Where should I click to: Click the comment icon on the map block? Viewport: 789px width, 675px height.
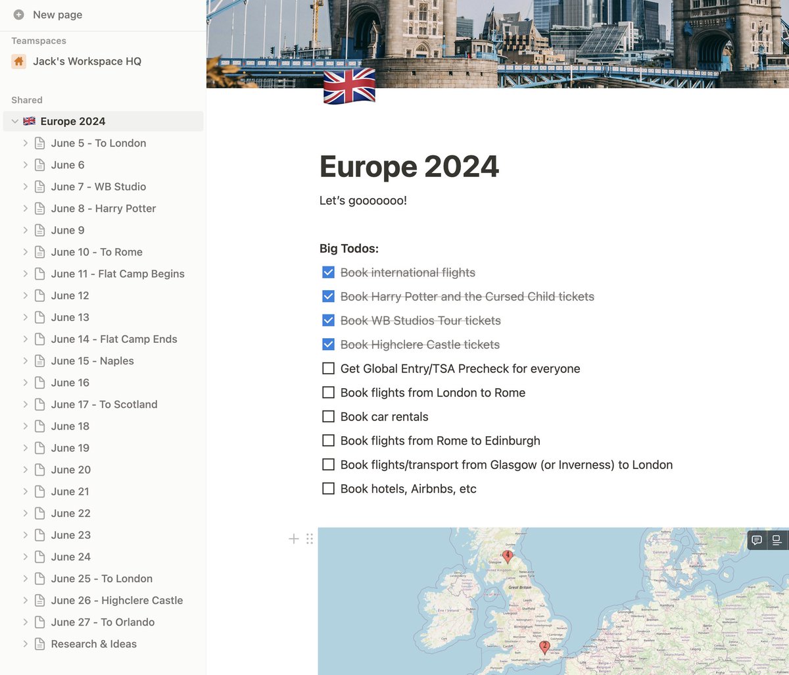(x=757, y=540)
